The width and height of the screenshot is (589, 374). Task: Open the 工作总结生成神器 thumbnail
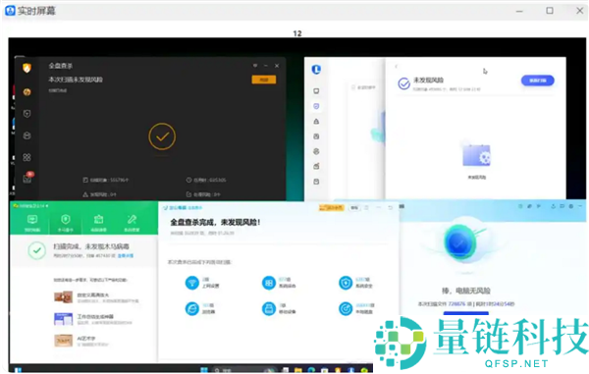[63, 319]
